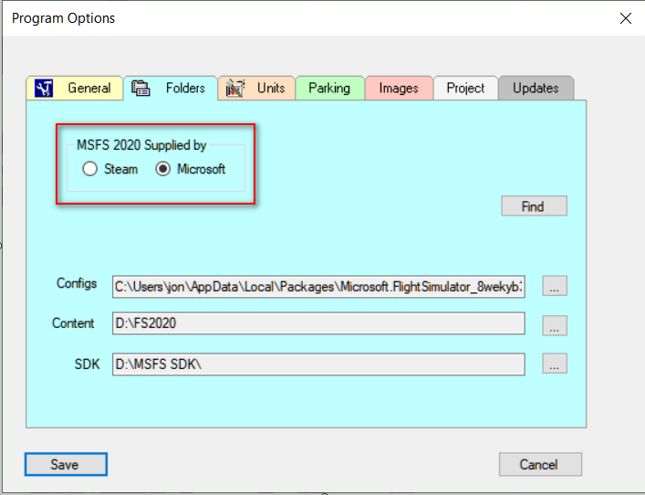This screenshot has width=645, height=495.
Task: Click in the Content path field
Action: click(x=318, y=323)
